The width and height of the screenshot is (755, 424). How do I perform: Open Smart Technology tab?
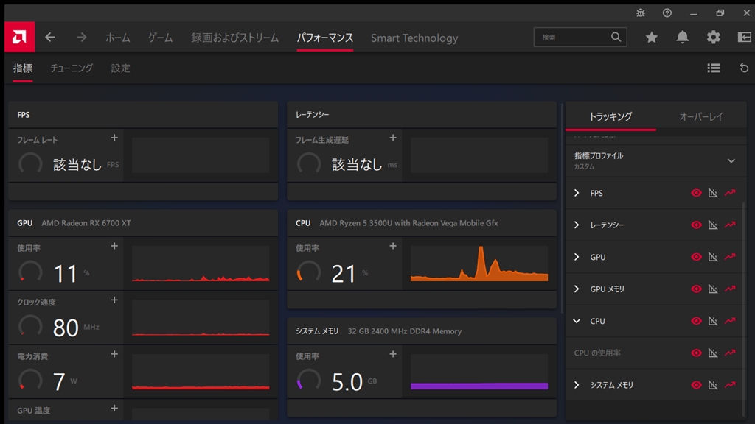coord(414,38)
